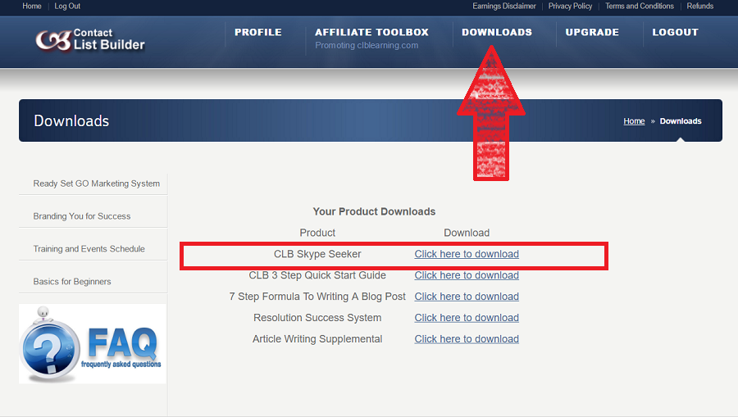The height and width of the screenshot is (417, 738).
Task: Open Ready Set GO Marketing System
Action: point(96,184)
